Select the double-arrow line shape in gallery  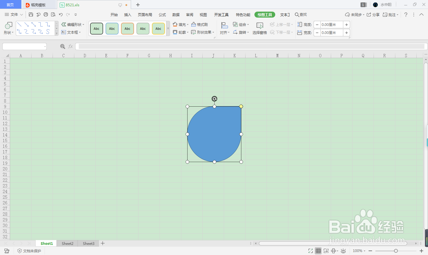[x=34, y=25]
